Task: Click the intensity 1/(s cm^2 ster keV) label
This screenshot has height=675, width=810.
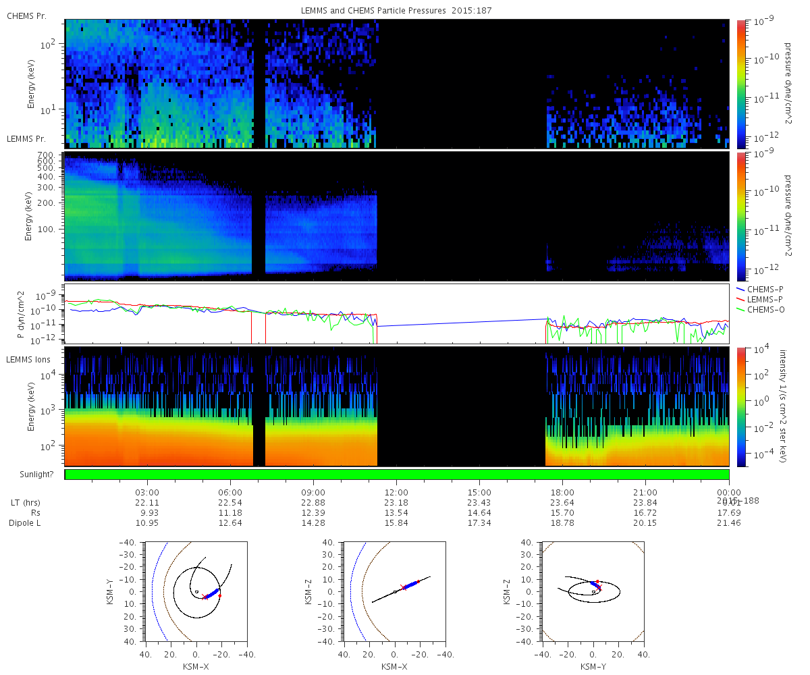Action: (784, 406)
